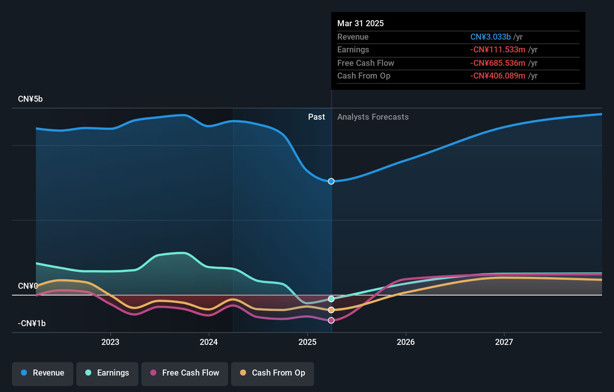Click the pink Free Cash Flow point marker
The width and height of the screenshot is (614, 392).
click(331, 321)
